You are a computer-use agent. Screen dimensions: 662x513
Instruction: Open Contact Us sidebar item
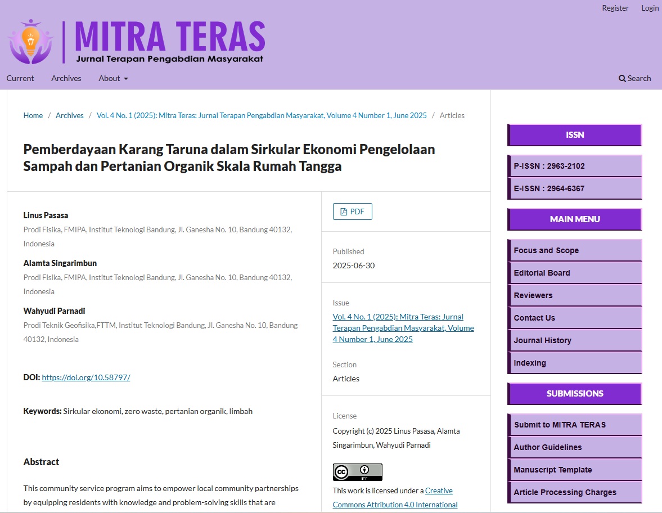575,318
